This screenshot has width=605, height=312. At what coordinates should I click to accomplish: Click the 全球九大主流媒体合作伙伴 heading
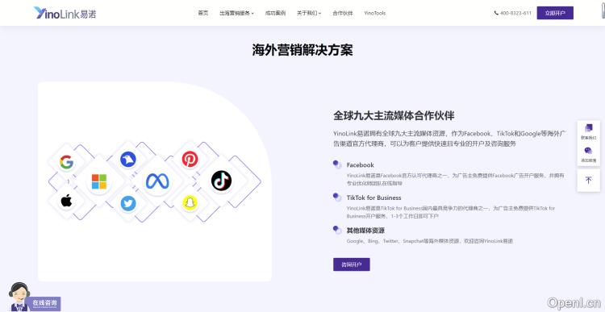pyautogui.click(x=394, y=115)
